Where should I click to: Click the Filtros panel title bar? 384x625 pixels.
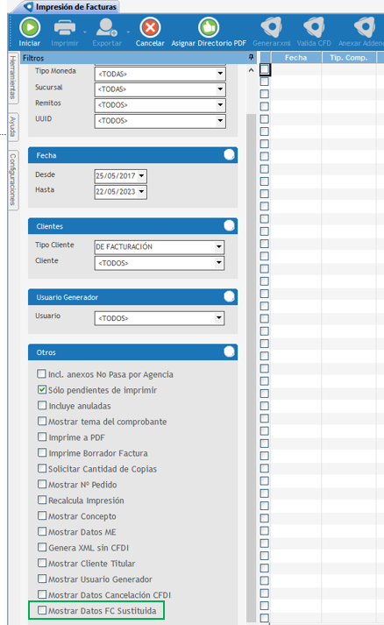138,58
